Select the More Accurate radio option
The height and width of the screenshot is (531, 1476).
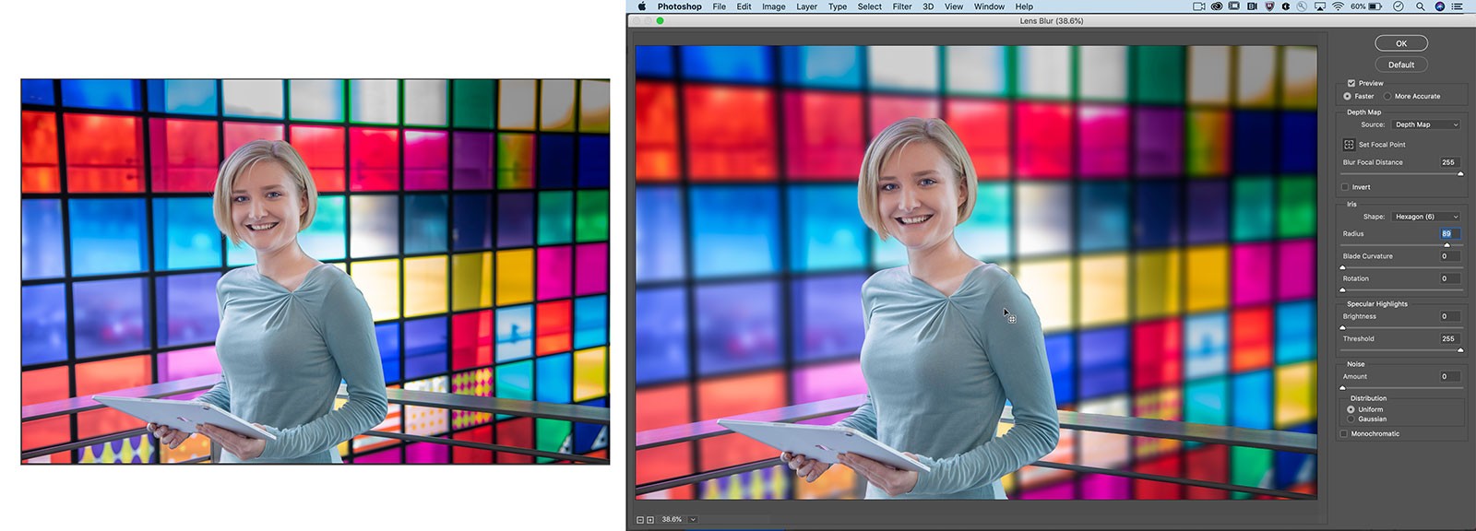click(x=1387, y=96)
